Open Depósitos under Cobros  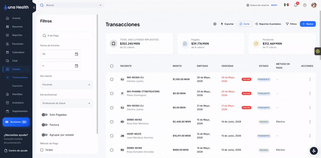(x=17, y=86)
